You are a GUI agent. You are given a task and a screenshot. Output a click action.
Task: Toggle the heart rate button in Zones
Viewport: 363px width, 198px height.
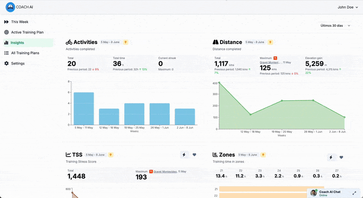coord(341,157)
